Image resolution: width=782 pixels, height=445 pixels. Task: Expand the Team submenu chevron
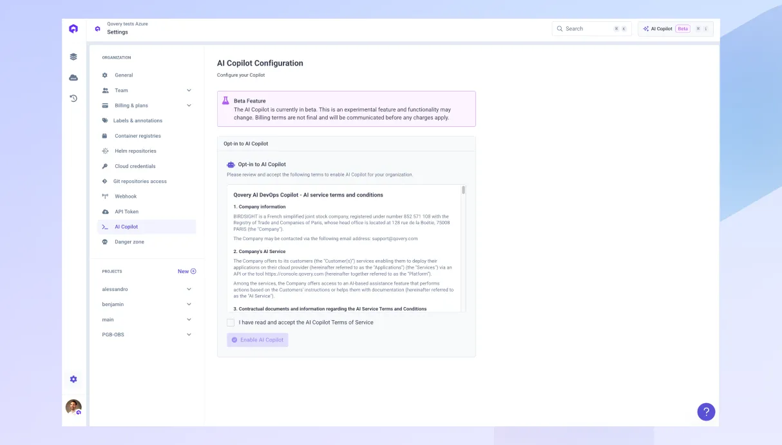pyautogui.click(x=189, y=90)
